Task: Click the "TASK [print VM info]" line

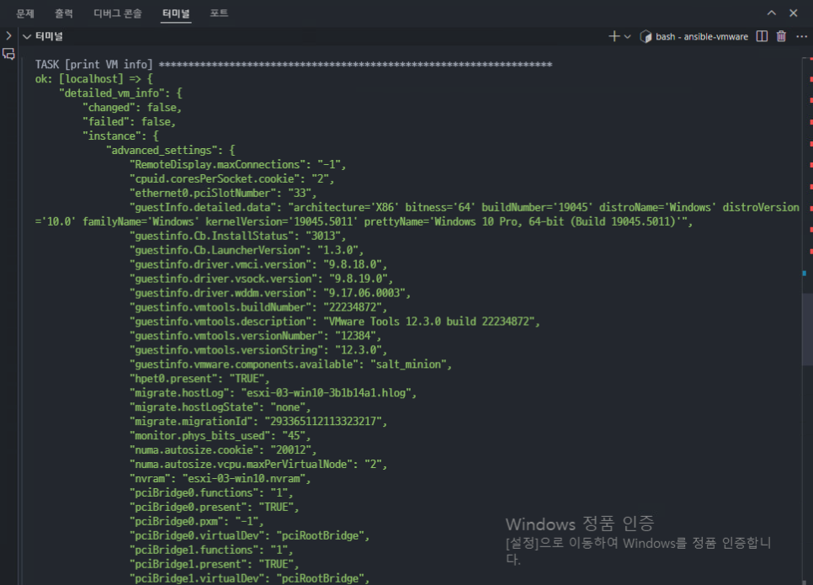Action: [294, 64]
